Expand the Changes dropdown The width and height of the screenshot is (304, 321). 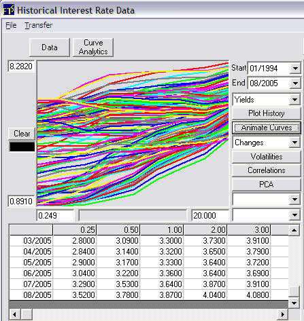point(294,143)
